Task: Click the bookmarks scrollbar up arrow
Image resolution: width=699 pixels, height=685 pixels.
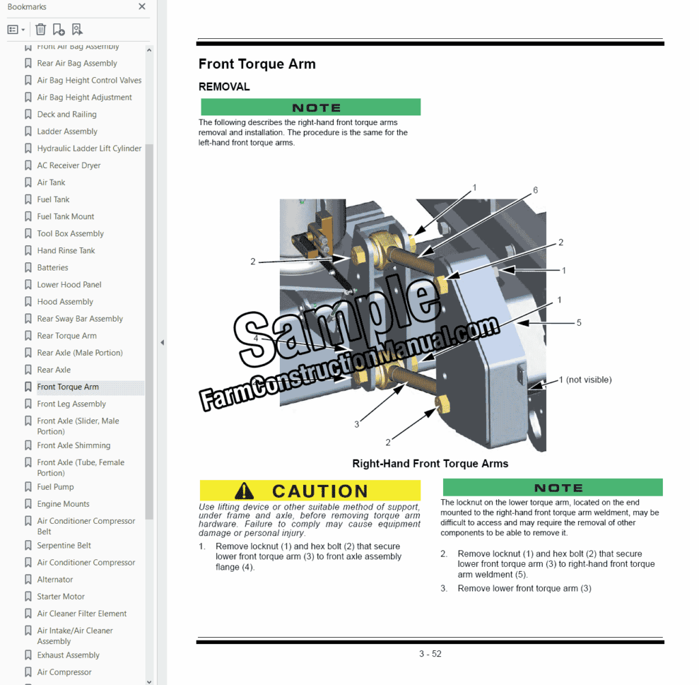Action: click(x=149, y=51)
